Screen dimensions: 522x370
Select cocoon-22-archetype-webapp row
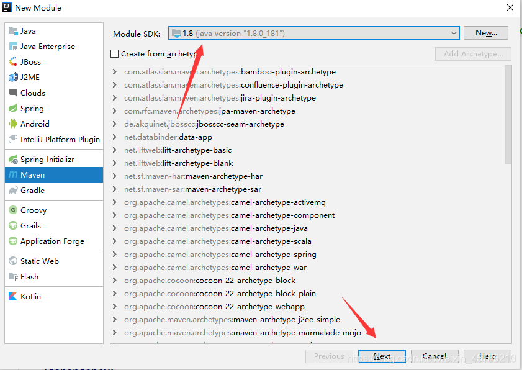[x=308, y=307]
